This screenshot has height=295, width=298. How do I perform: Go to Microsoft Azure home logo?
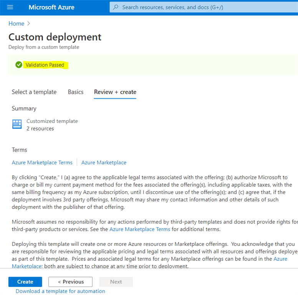coord(51,7)
